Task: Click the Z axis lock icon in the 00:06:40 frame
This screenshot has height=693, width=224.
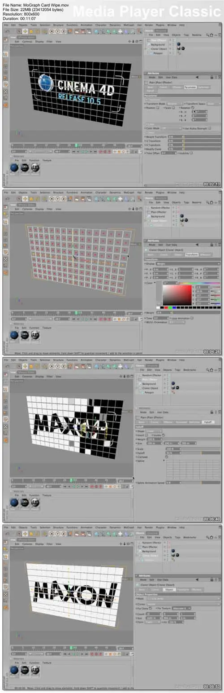Action: click(64, 365)
